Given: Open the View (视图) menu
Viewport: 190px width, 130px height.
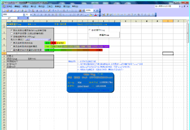Looking at the screenshot, I should tap(26, 6).
